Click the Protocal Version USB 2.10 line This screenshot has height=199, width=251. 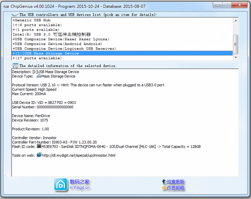88,85
